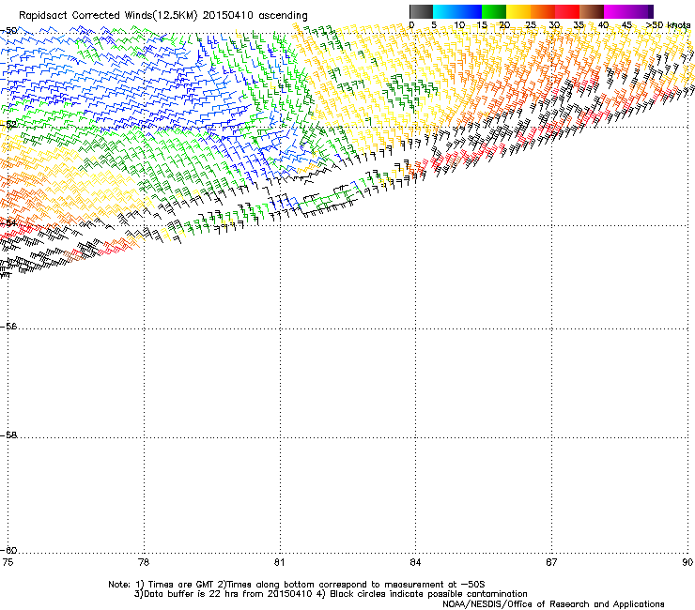Click the orange 25-30 knots color segment
Screen dimensions: 695x610
543,11
